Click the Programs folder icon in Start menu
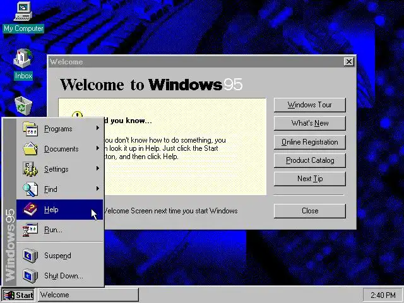Screen dimensions: 404x303 pyautogui.click(x=30, y=129)
